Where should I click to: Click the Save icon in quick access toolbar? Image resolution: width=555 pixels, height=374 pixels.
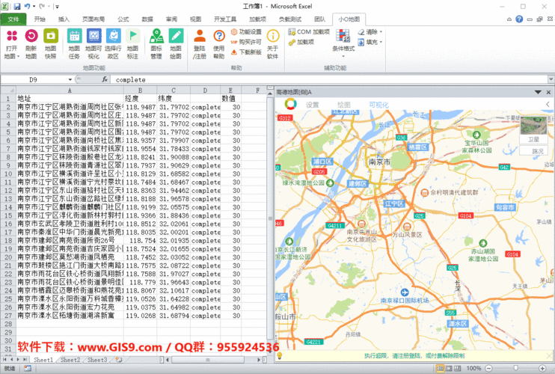pos(17,7)
